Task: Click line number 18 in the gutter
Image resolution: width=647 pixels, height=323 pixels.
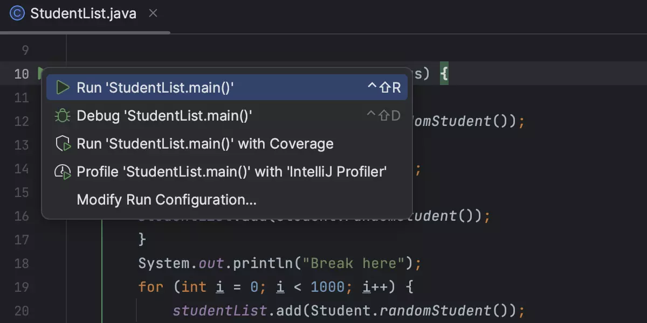Action: click(22, 263)
